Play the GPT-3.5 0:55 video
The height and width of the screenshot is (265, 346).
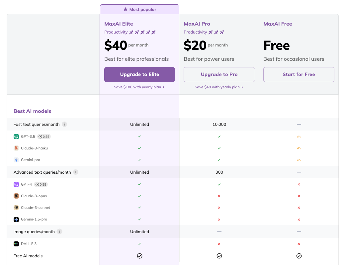click(44, 136)
